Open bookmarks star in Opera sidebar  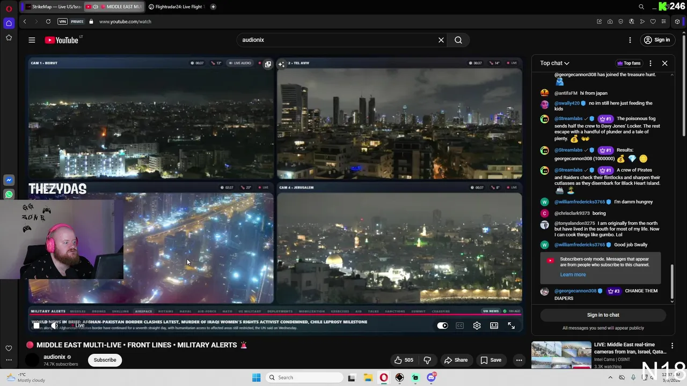tap(9, 38)
